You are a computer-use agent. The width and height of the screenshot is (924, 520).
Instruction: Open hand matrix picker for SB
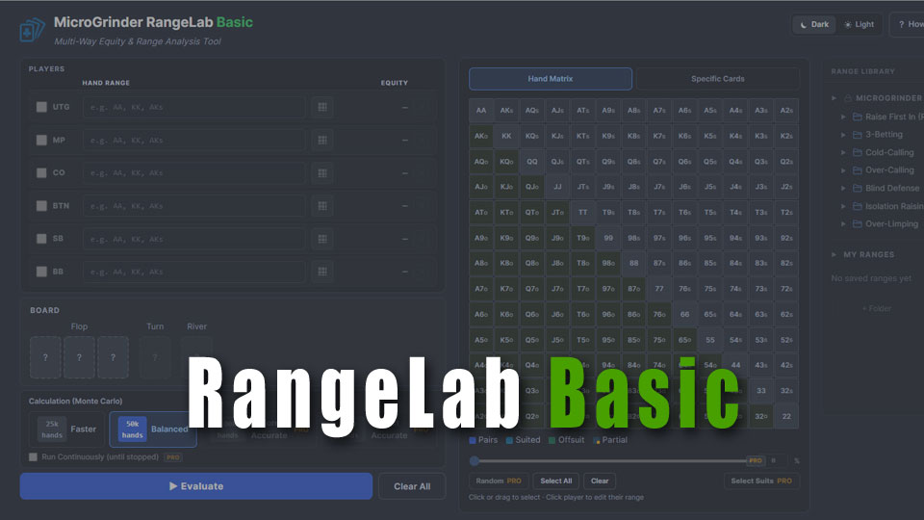click(x=322, y=239)
